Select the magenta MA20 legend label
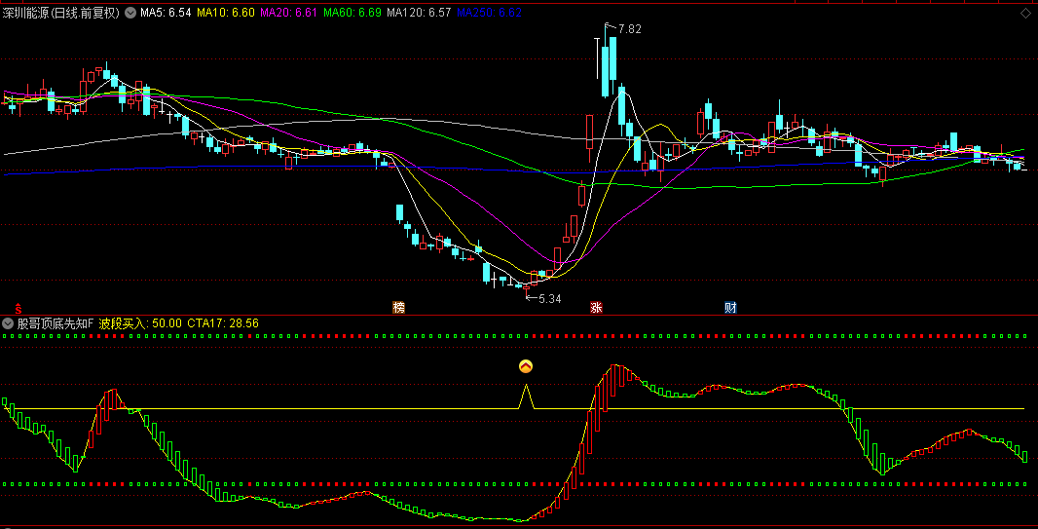The image size is (1038, 529). coord(288,13)
